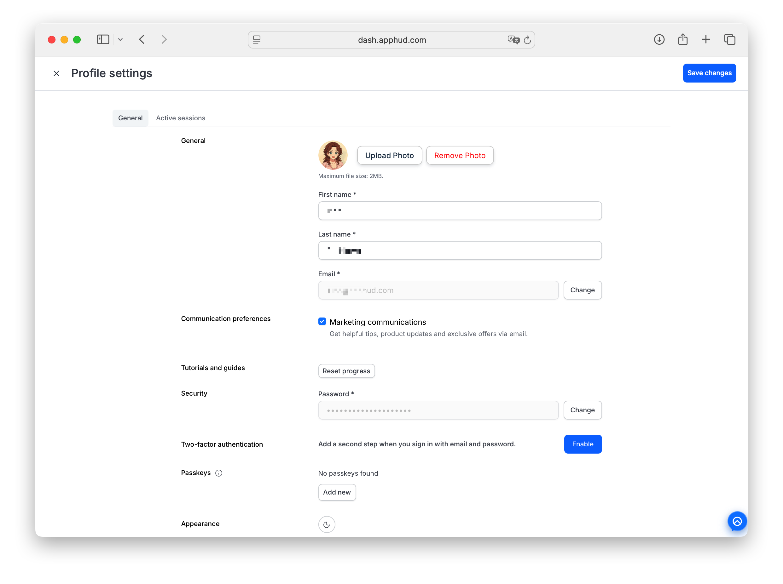Open the page reader view icon
This screenshot has height=584, width=783.
pos(257,40)
